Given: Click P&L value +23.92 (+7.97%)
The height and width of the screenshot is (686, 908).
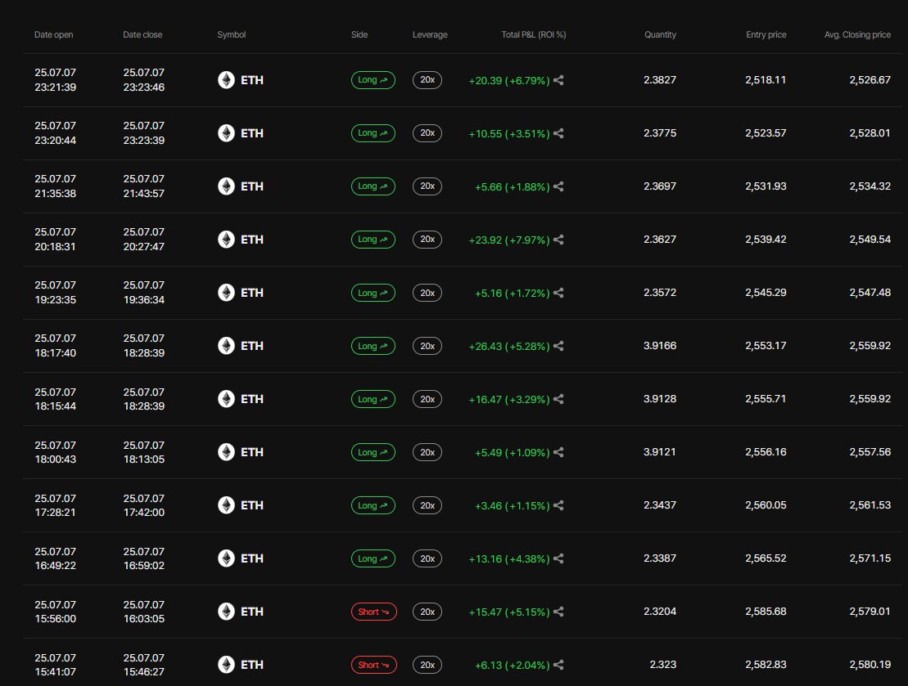Looking at the screenshot, I should click(x=509, y=240).
